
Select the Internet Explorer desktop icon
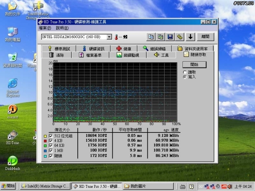[x=13, y=88]
